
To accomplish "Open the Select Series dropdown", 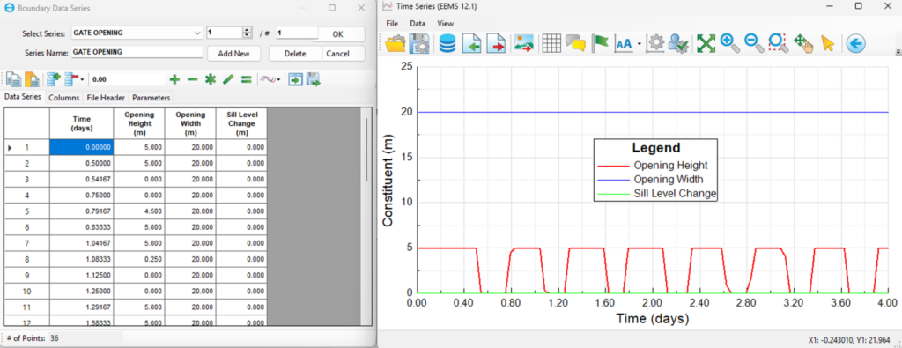I will click(x=137, y=33).
